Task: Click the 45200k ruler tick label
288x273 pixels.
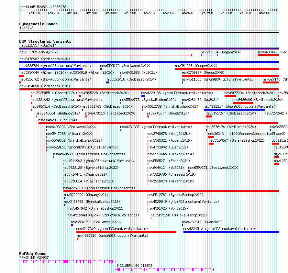Action: [x=111, y=13]
